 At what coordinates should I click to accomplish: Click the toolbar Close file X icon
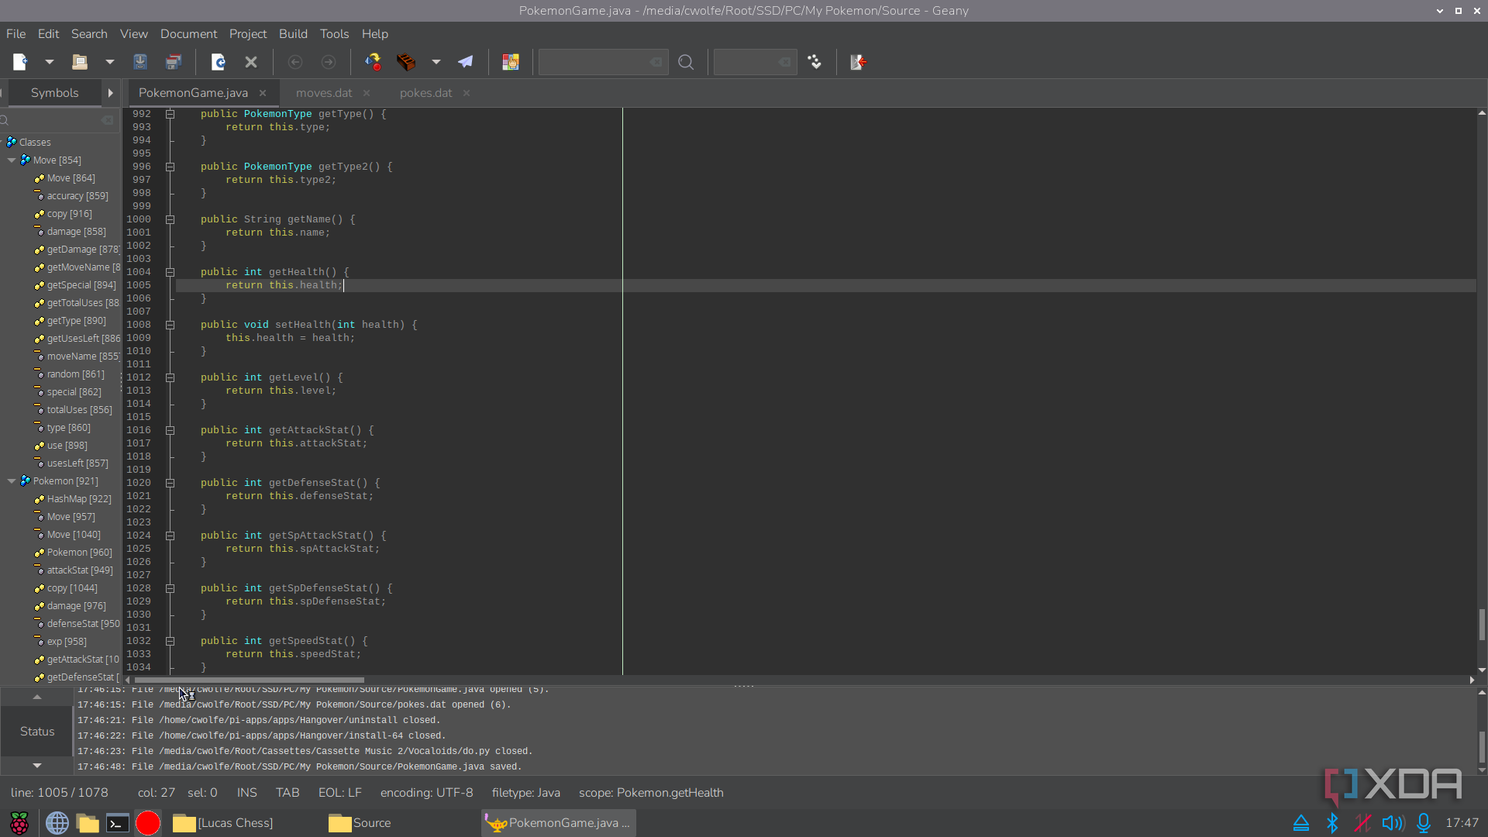[x=251, y=62]
